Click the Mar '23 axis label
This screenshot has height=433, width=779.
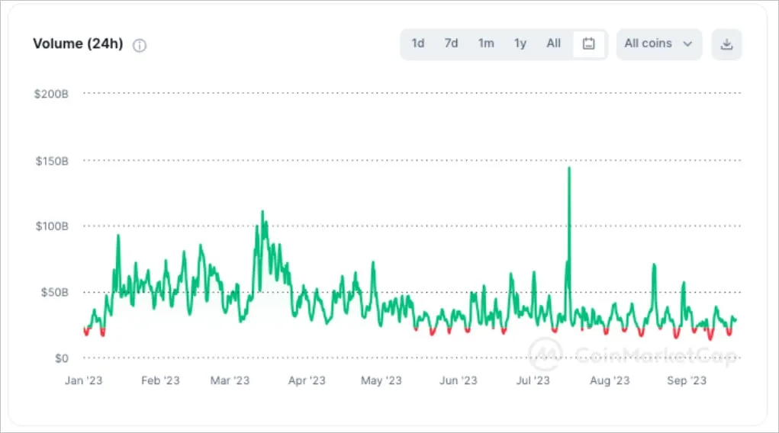(230, 380)
